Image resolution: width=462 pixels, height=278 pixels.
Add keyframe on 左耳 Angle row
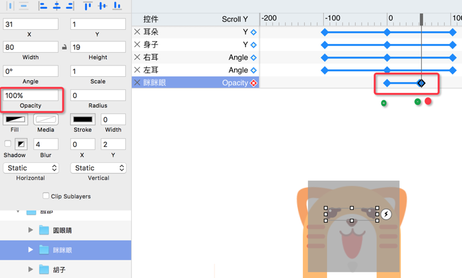(x=253, y=70)
